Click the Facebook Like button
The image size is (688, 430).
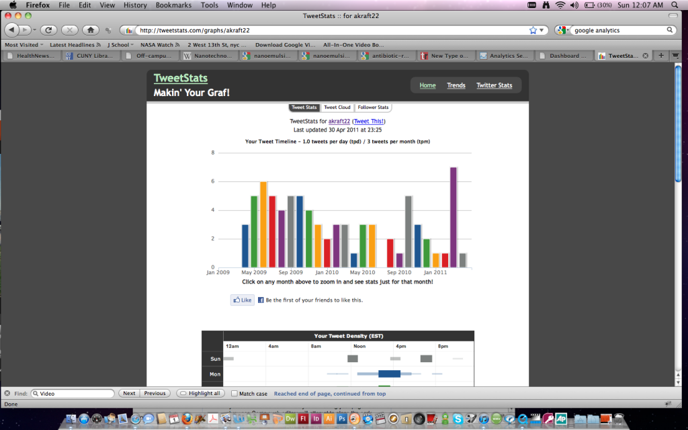[242, 300]
